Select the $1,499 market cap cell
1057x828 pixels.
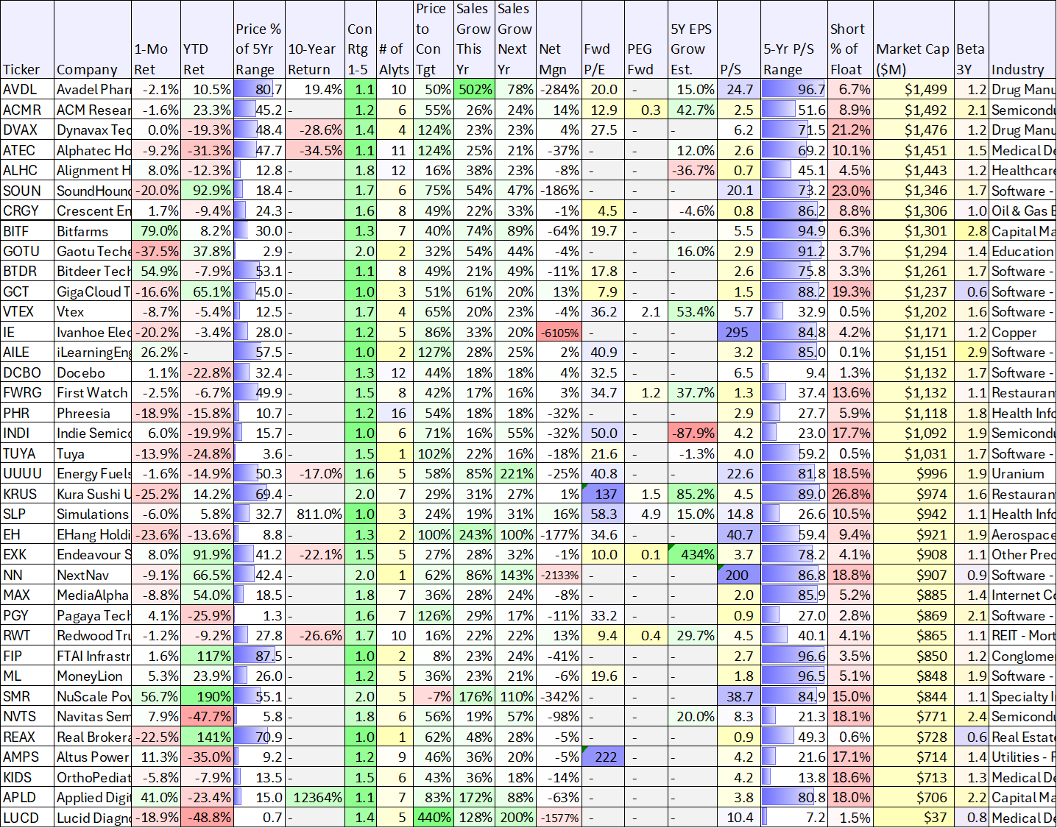coord(913,90)
